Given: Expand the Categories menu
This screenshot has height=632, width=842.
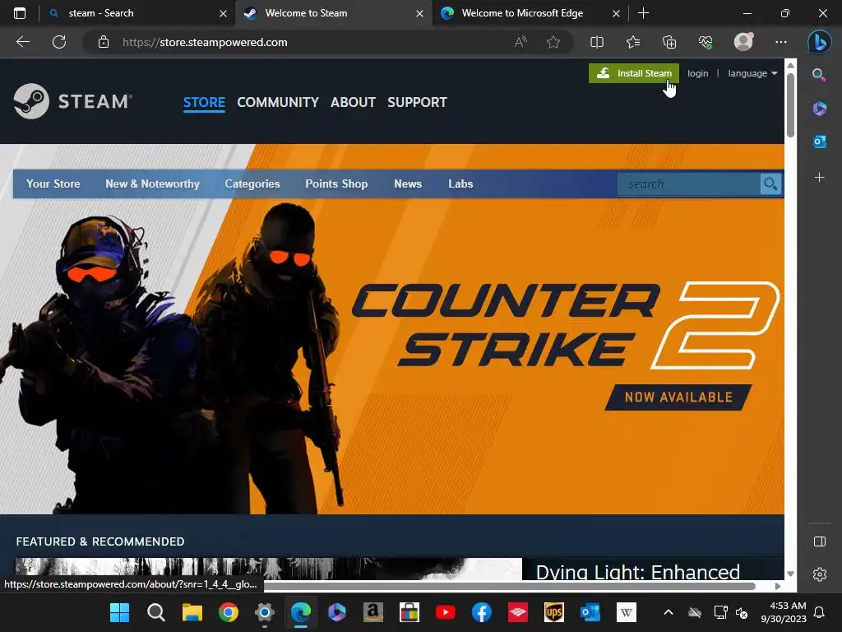Looking at the screenshot, I should [252, 184].
